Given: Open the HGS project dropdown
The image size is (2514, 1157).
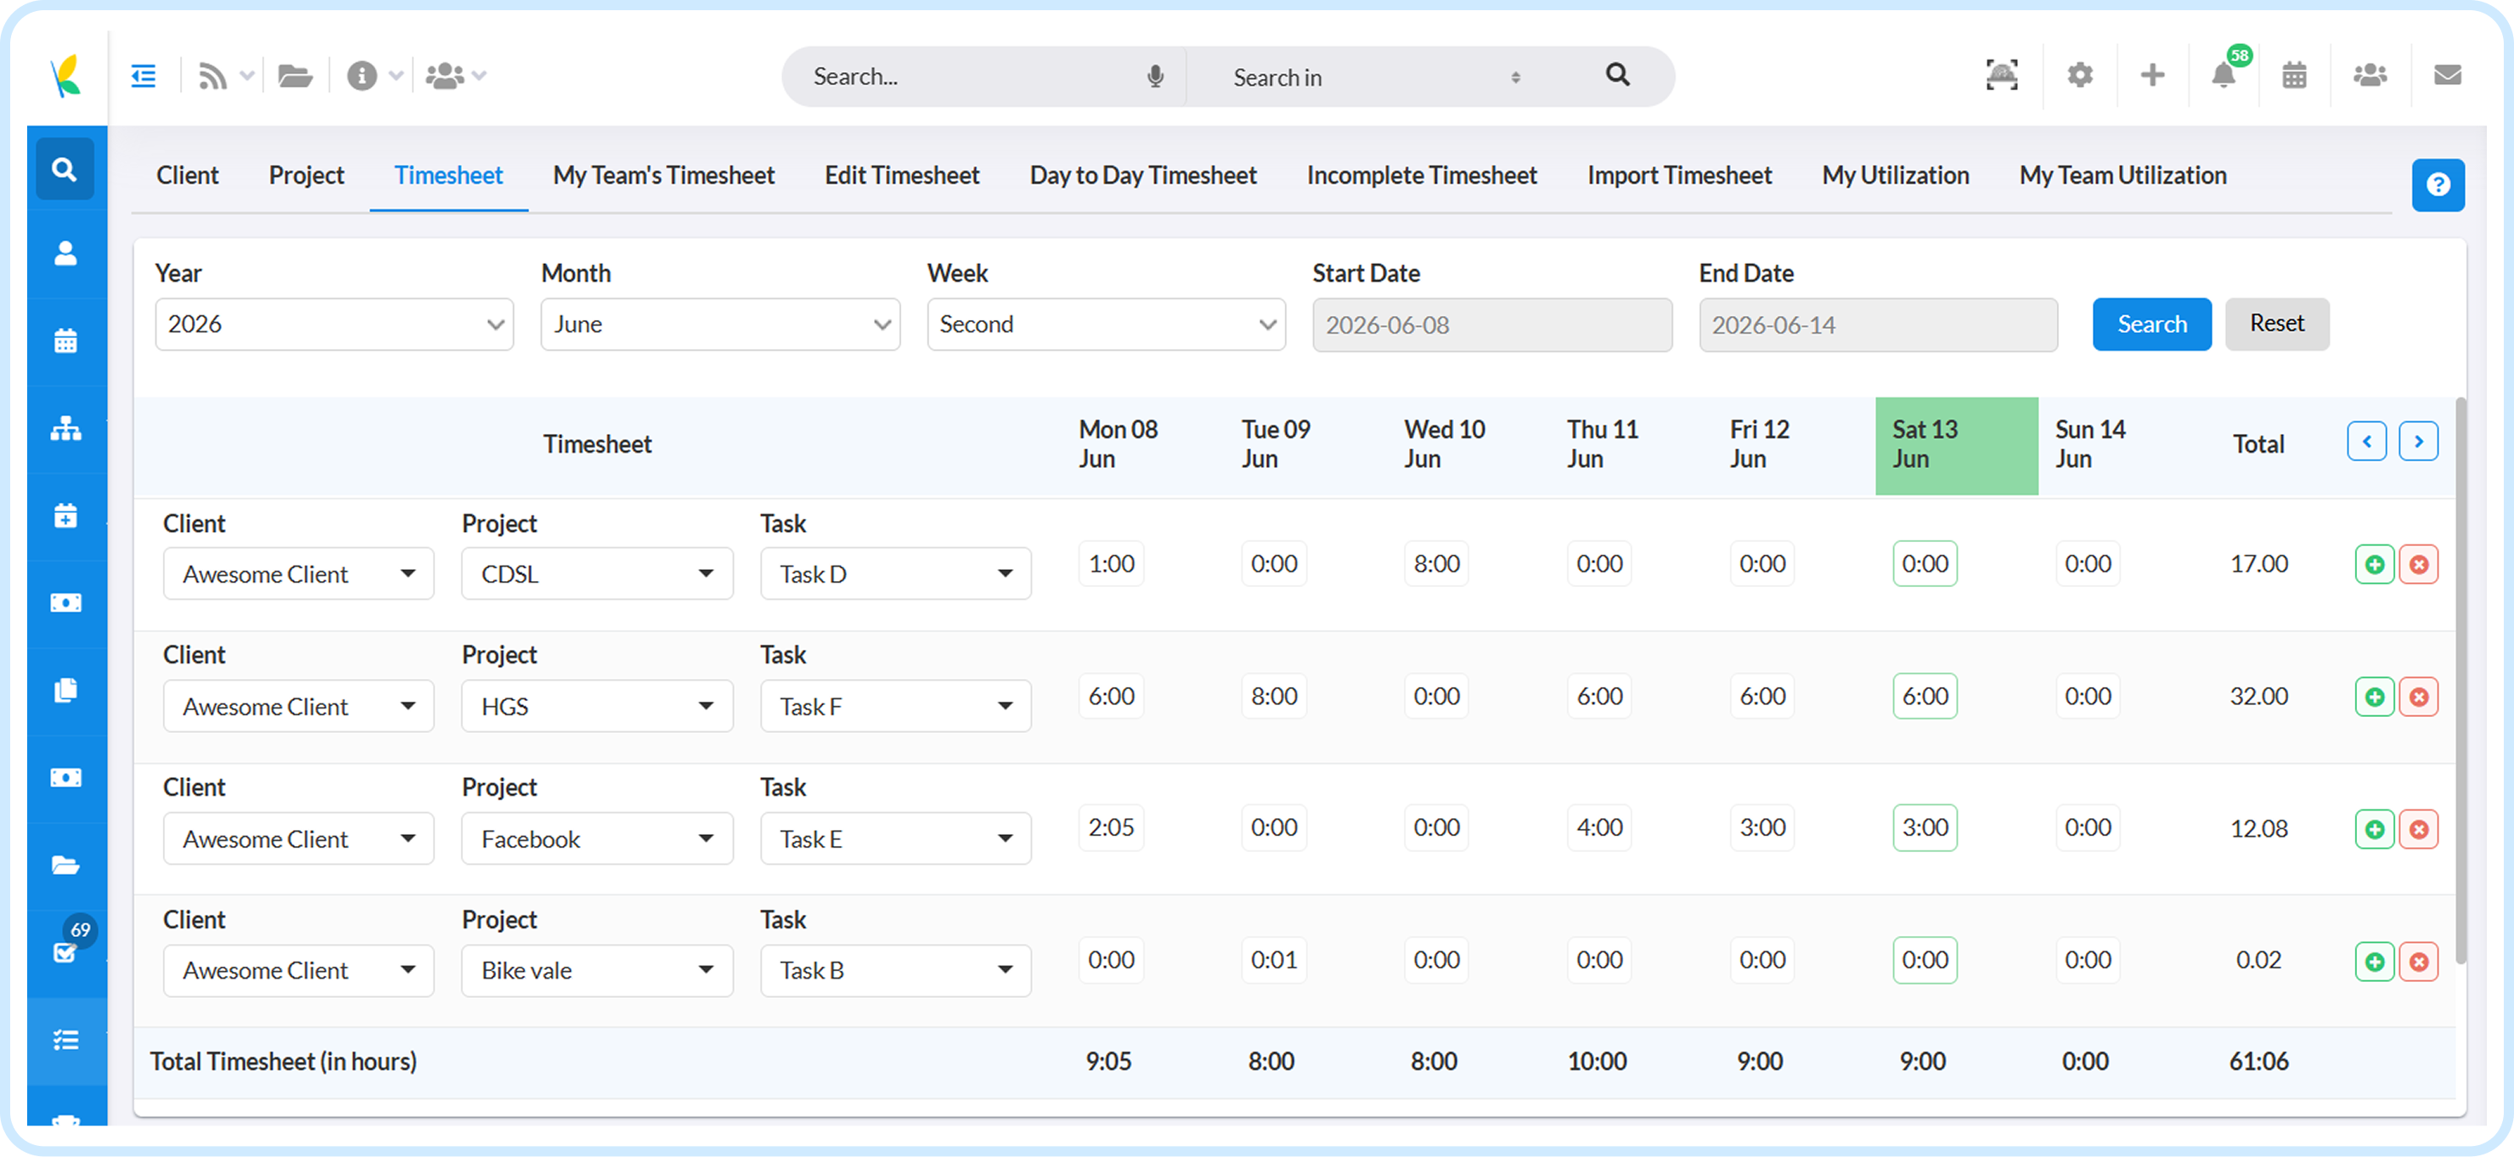Looking at the screenshot, I should [596, 706].
